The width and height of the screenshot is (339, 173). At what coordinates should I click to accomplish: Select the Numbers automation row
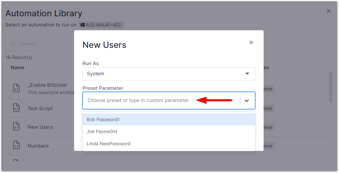(x=38, y=146)
